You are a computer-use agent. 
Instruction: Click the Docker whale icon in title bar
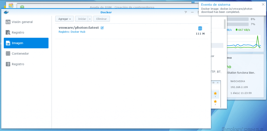(x=6, y=12)
